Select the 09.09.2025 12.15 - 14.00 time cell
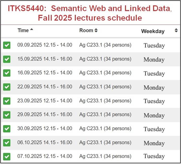 tap(45, 45)
